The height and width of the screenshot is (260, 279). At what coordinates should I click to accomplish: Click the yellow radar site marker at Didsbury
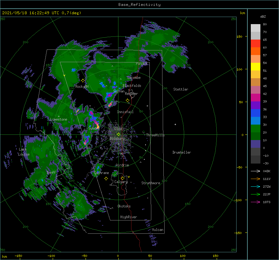pos(118,134)
